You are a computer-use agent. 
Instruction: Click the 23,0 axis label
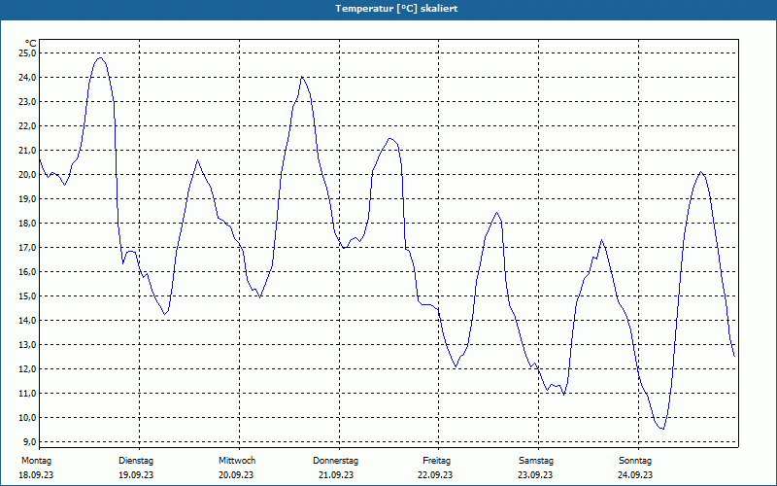click(27, 101)
